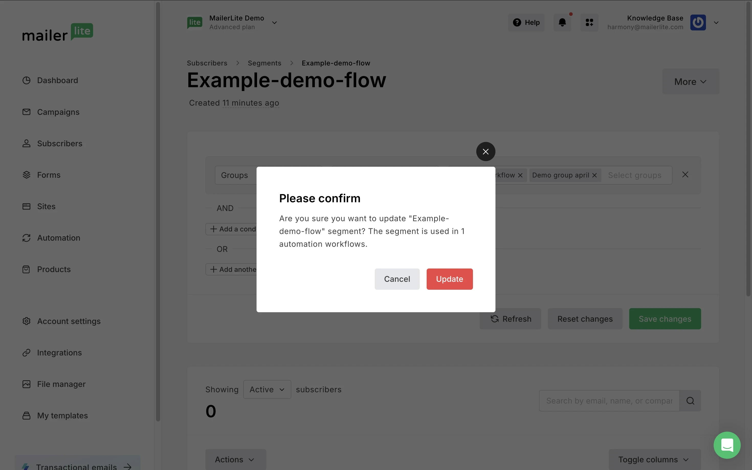
Task: Close the confirm dialog with X
Action: 485,152
